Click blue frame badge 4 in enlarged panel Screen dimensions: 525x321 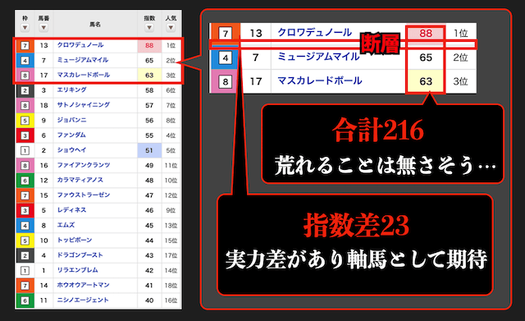(x=226, y=57)
